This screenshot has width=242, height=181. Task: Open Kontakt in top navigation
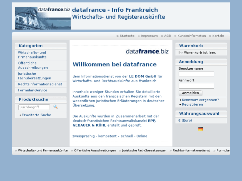click(218, 36)
